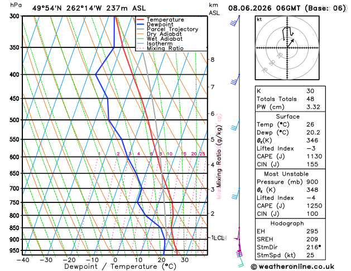Screen dimensions: 351x271
Task: Click the 'PW (cm)' value 3.32
Action: tap(313, 107)
